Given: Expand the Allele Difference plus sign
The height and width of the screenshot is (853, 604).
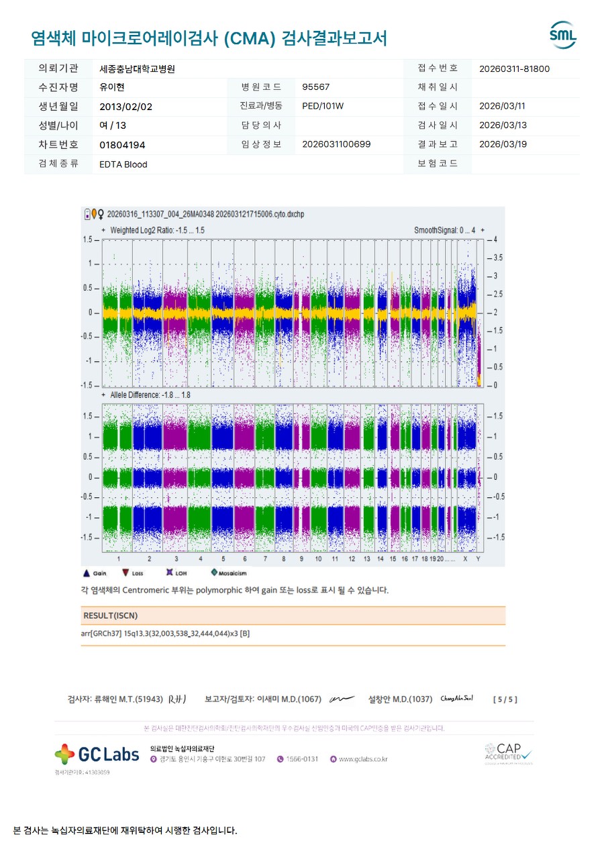Looking at the screenshot, I should coord(103,395).
